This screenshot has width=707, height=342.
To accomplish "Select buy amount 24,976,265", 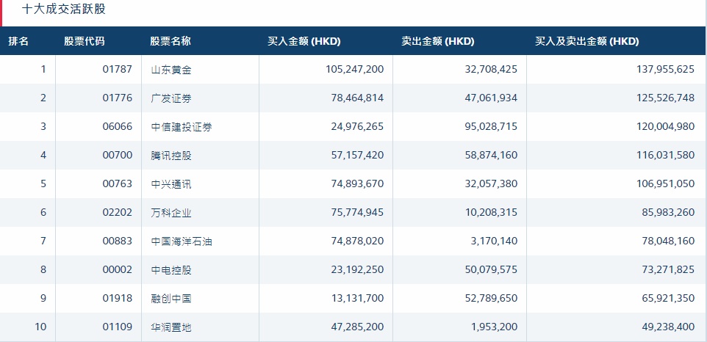I will click(x=358, y=127).
